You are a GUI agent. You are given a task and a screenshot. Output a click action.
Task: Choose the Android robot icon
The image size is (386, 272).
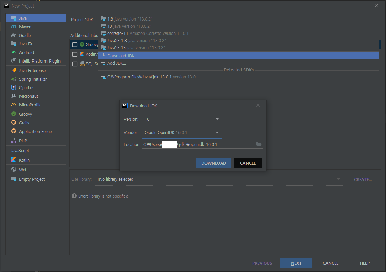14,52
